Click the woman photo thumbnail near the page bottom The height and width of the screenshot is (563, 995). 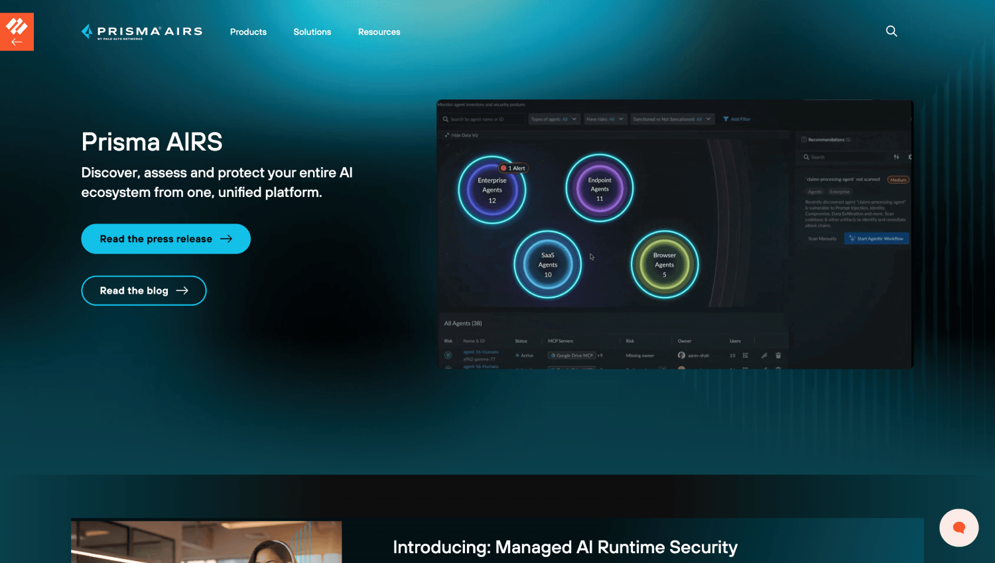click(206, 540)
